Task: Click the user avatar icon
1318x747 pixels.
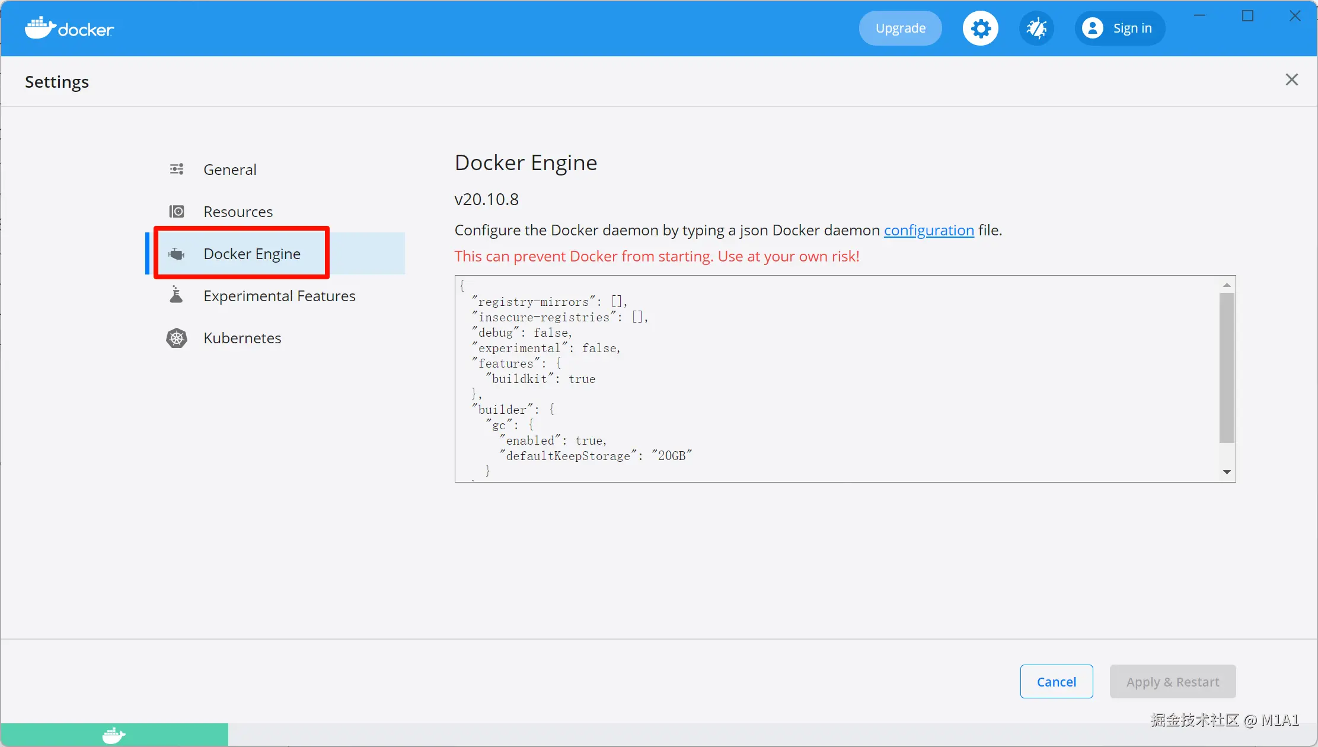Action: pos(1092,28)
